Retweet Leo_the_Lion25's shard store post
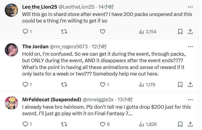The height and width of the screenshot is (130, 202). click(64, 31)
